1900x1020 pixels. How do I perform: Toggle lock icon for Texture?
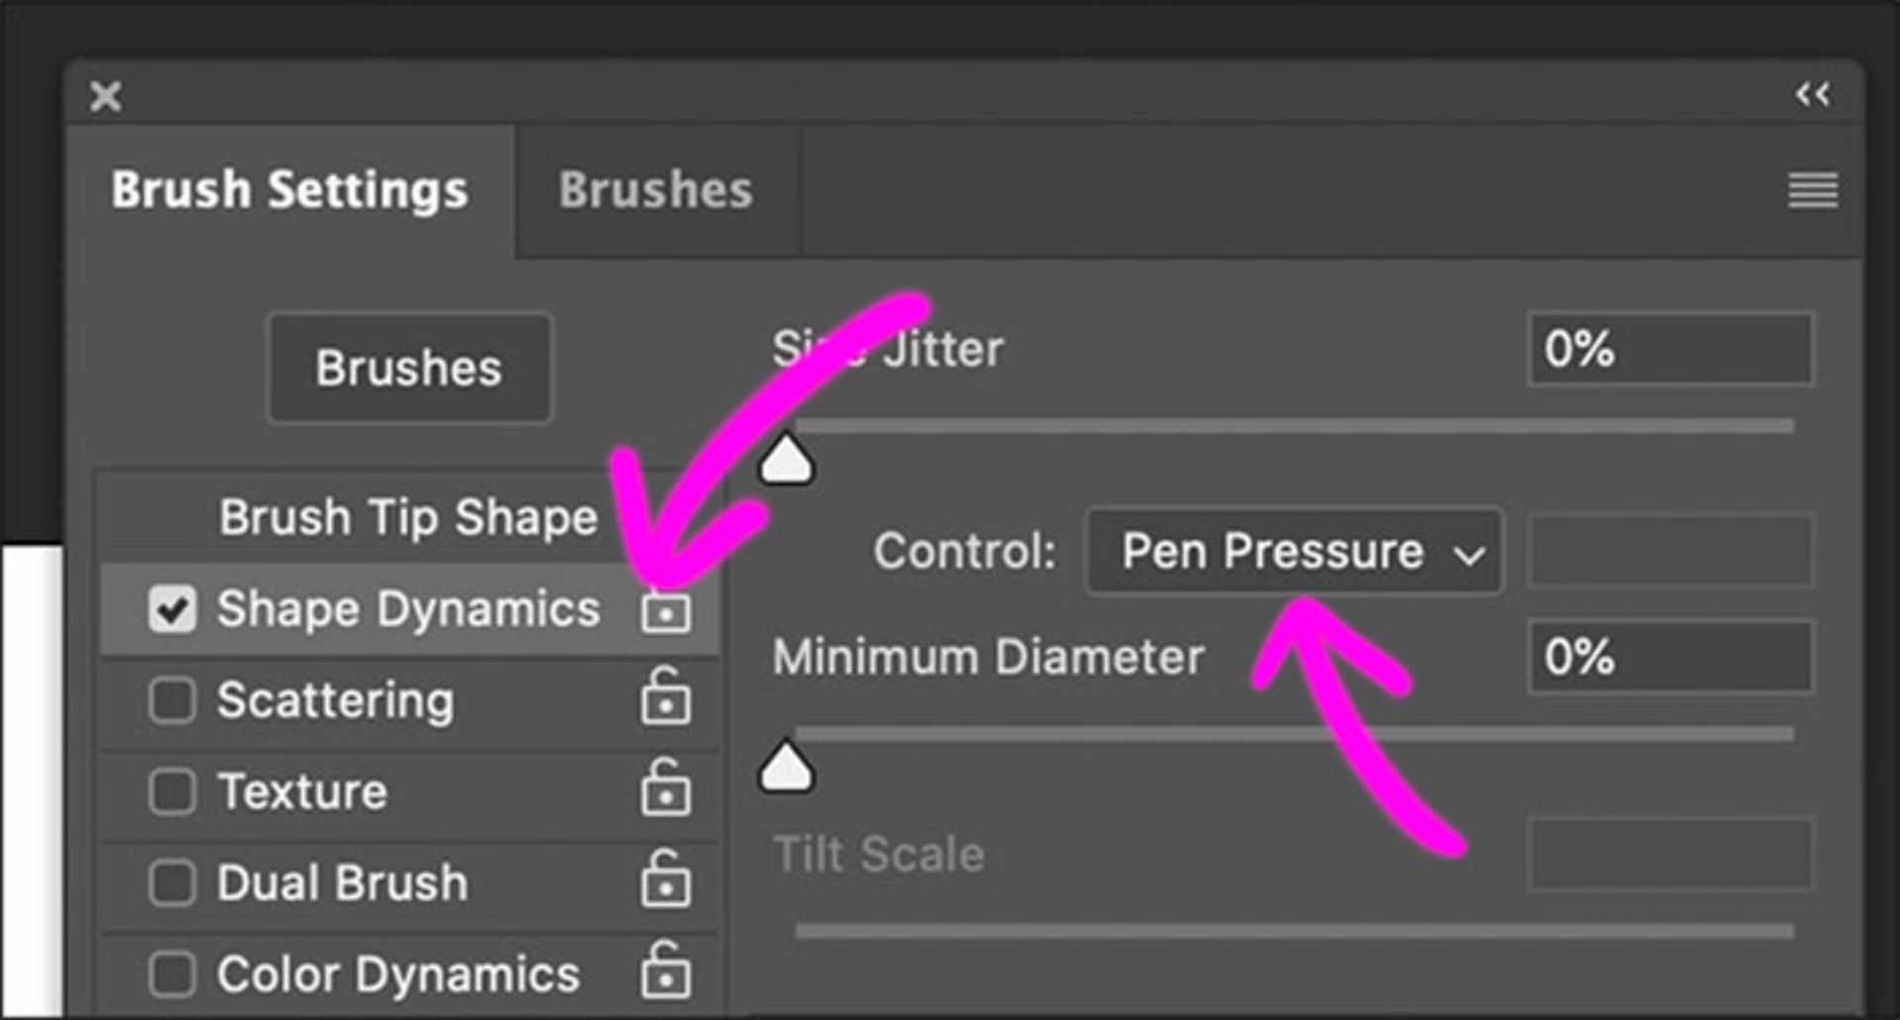tap(665, 789)
